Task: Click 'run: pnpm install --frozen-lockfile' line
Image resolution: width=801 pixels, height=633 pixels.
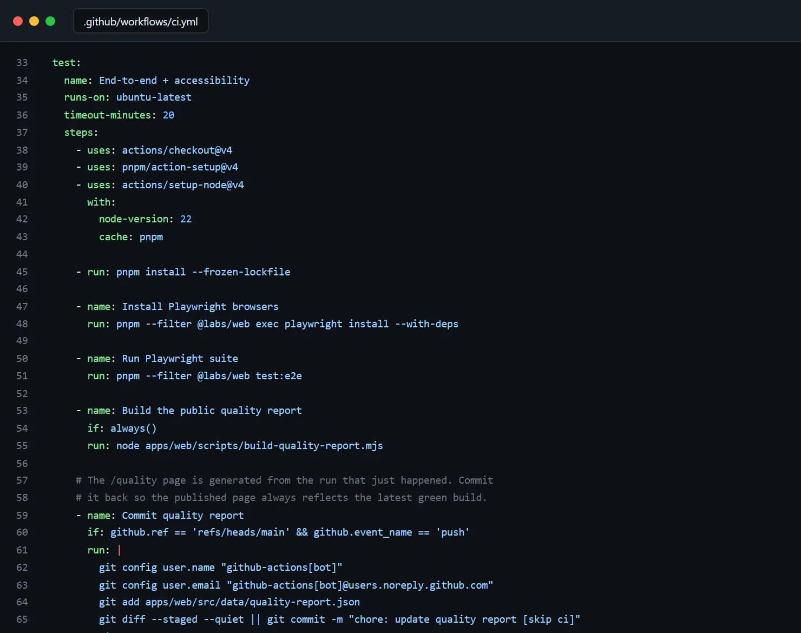Action: tap(189, 272)
